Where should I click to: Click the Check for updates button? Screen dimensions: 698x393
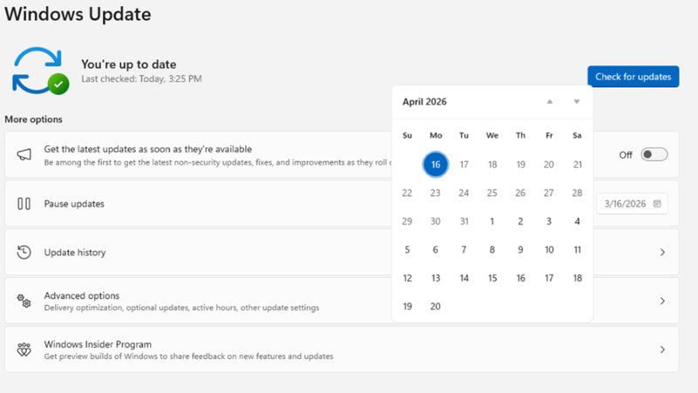pyautogui.click(x=633, y=77)
